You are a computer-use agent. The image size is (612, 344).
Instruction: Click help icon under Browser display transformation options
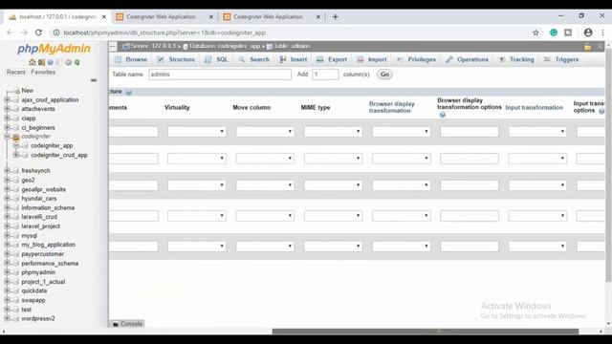coord(442,115)
